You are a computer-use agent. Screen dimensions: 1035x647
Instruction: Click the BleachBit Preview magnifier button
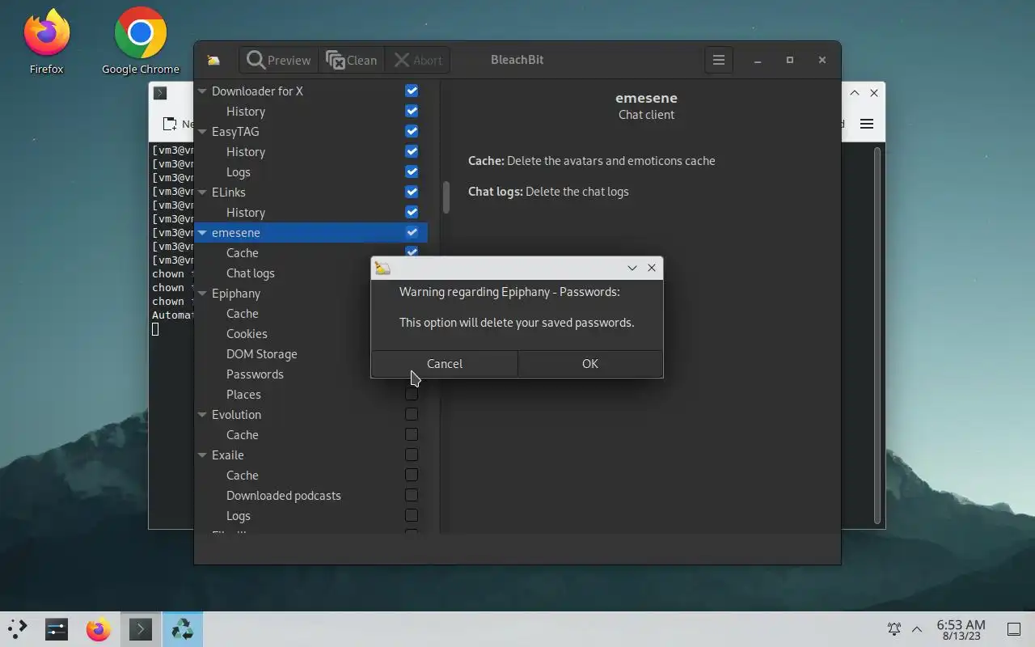coord(278,60)
